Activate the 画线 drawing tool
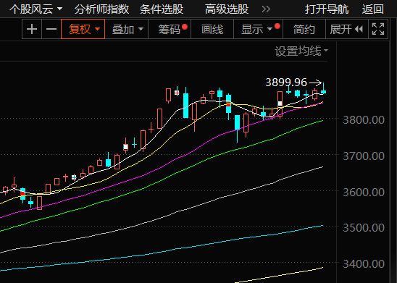 [212, 30]
